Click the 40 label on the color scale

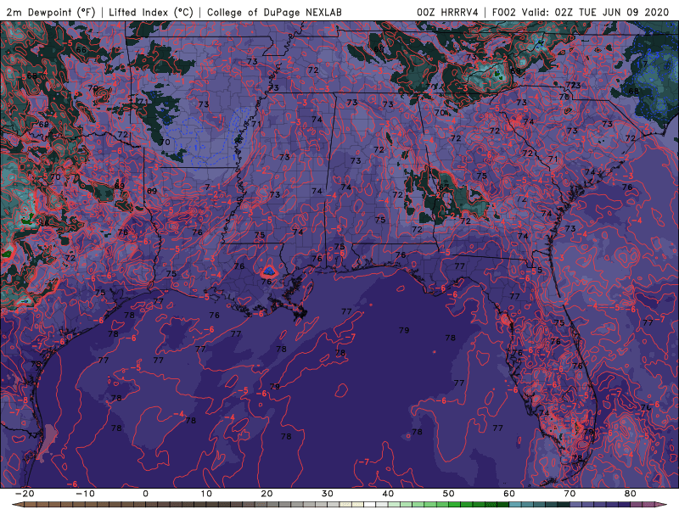point(388,494)
